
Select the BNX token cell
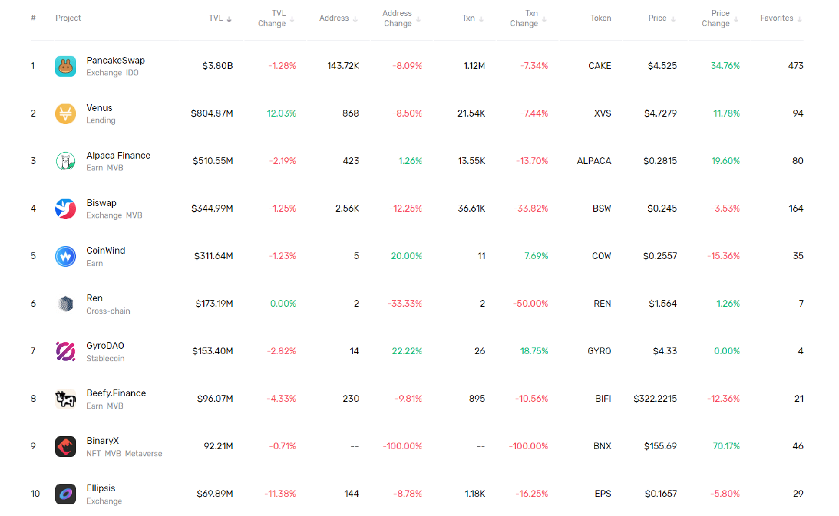(x=602, y=446)
